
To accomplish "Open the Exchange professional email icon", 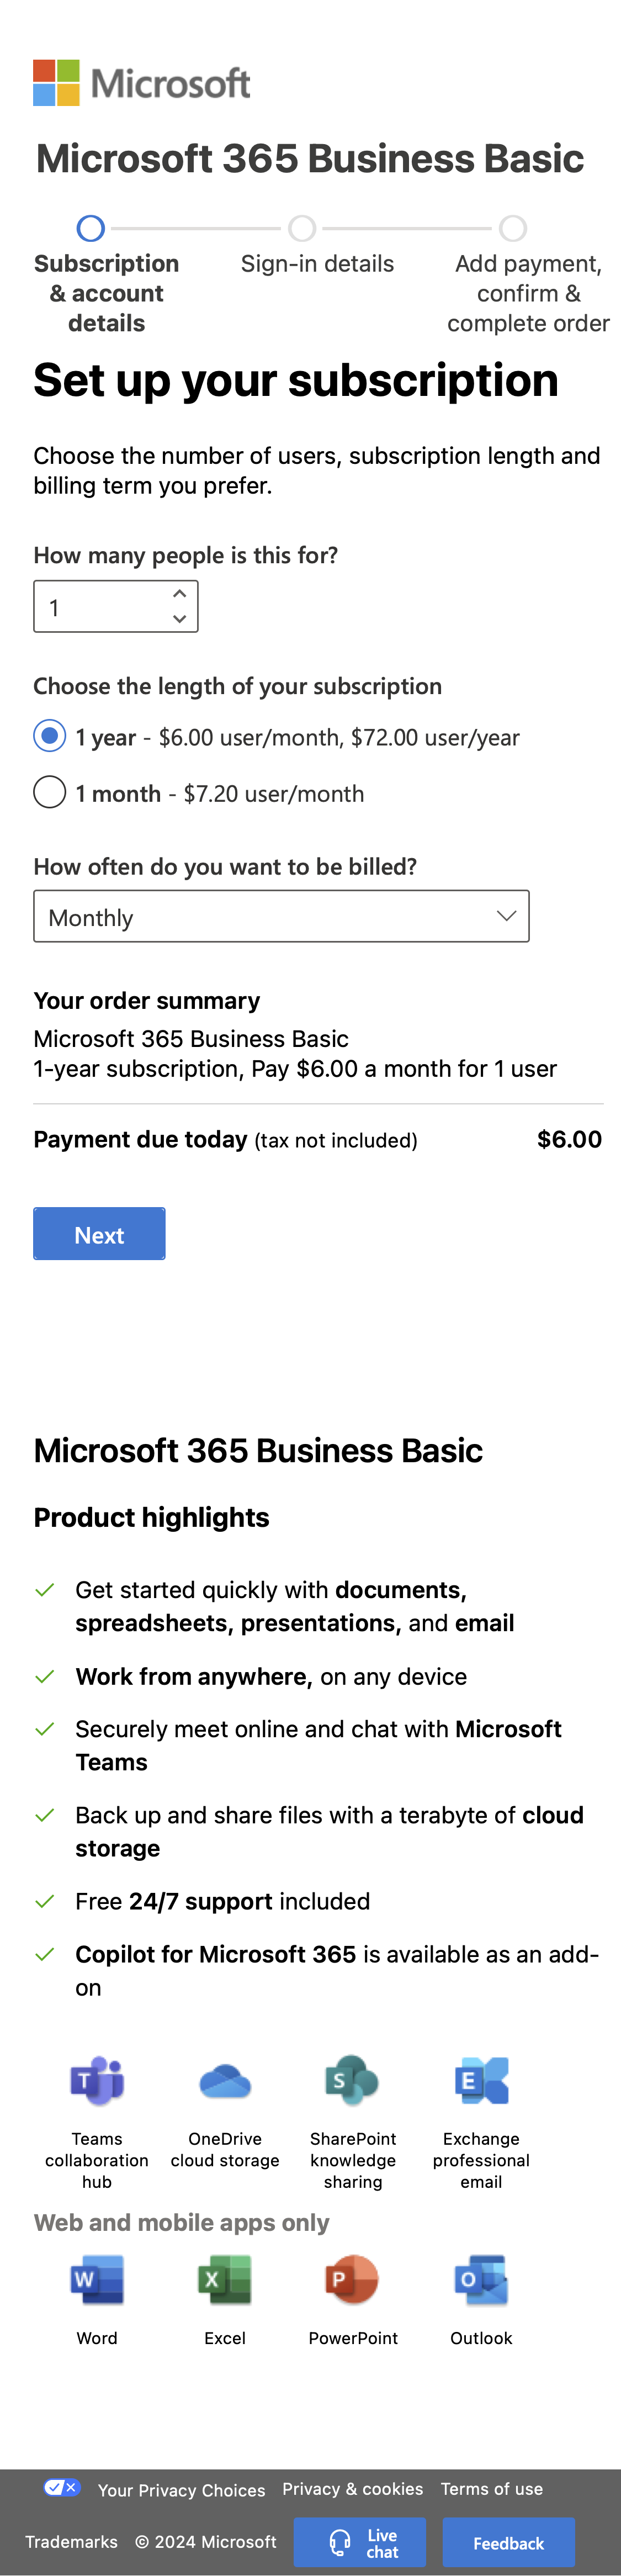I will (481, 2081).
